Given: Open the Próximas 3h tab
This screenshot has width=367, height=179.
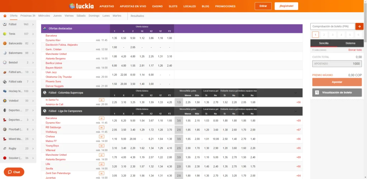Looking at the screenshot, I should point(28,16).
